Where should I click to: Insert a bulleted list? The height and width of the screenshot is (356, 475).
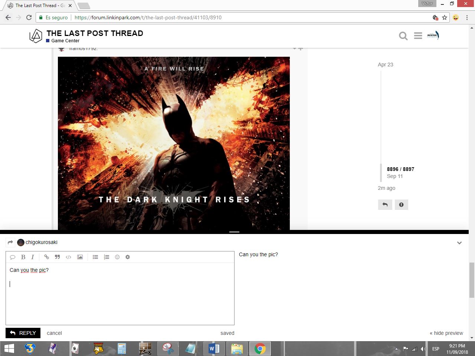click(x=95, y=257)
